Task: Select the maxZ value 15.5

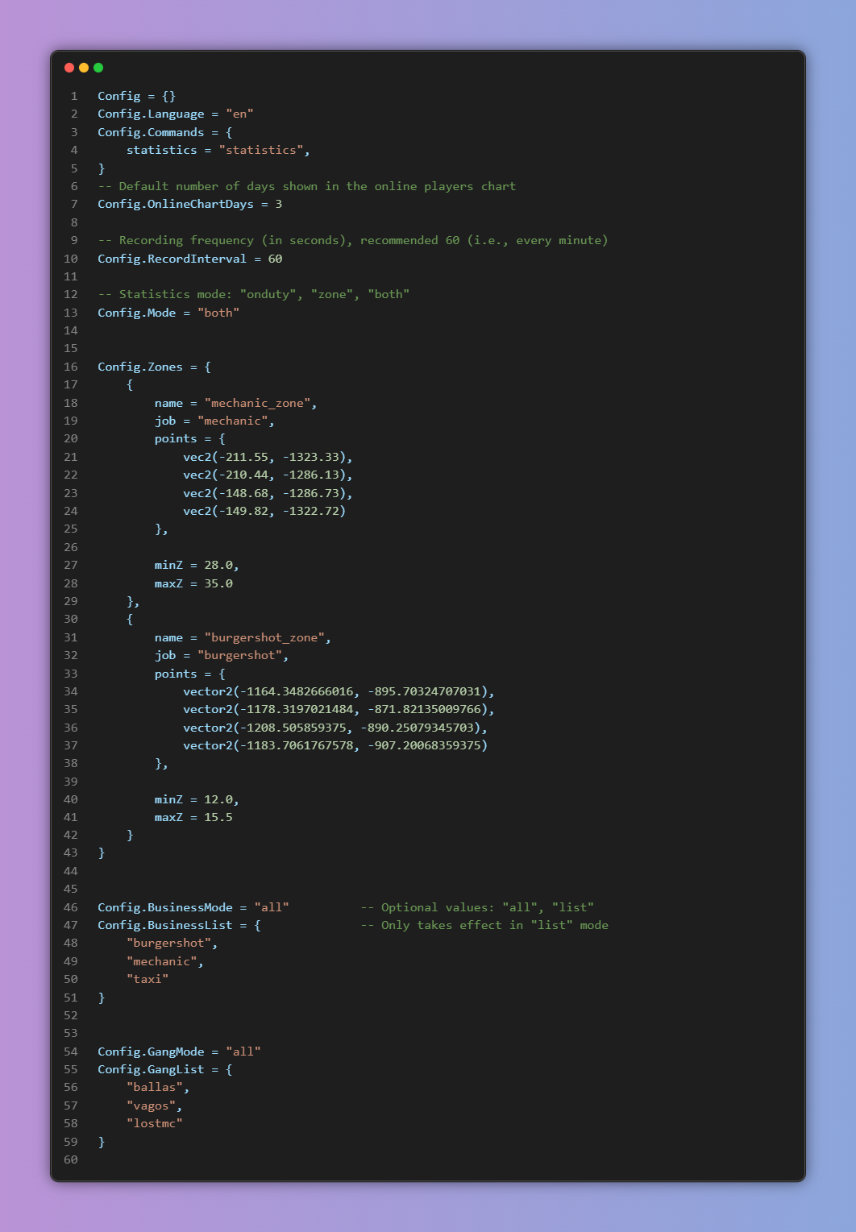Action: coord(218,817)
